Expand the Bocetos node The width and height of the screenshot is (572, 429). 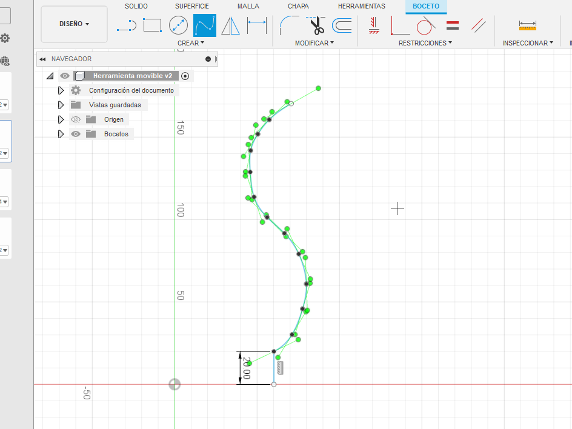click(61, 135)
